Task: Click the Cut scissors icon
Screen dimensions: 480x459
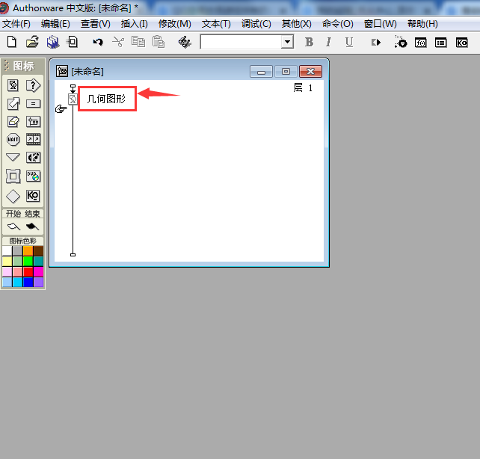Action: tap(118, 42)
